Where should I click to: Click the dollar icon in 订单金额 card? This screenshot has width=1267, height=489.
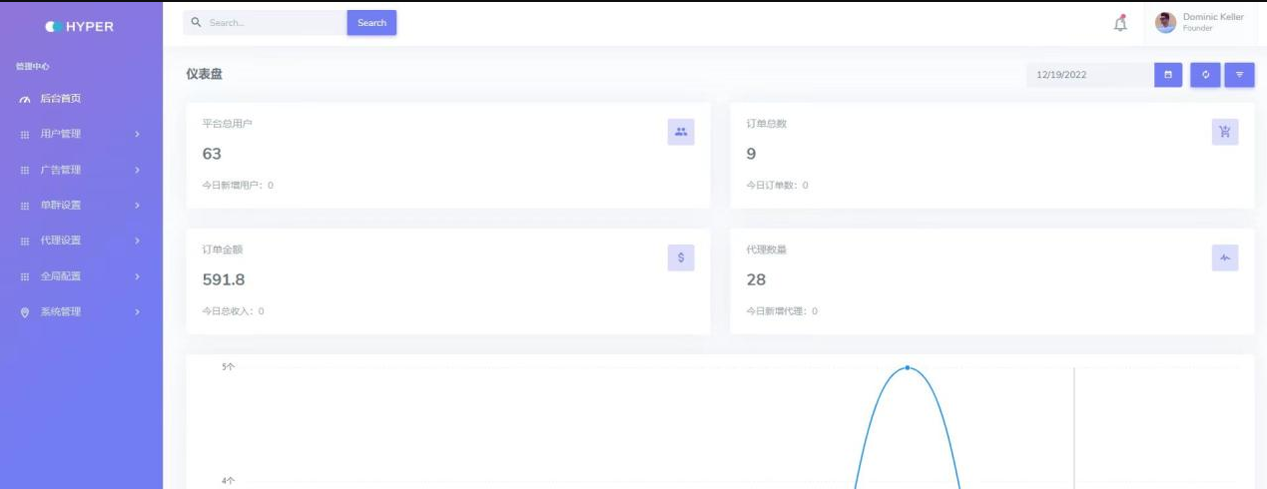coord(681,257)
